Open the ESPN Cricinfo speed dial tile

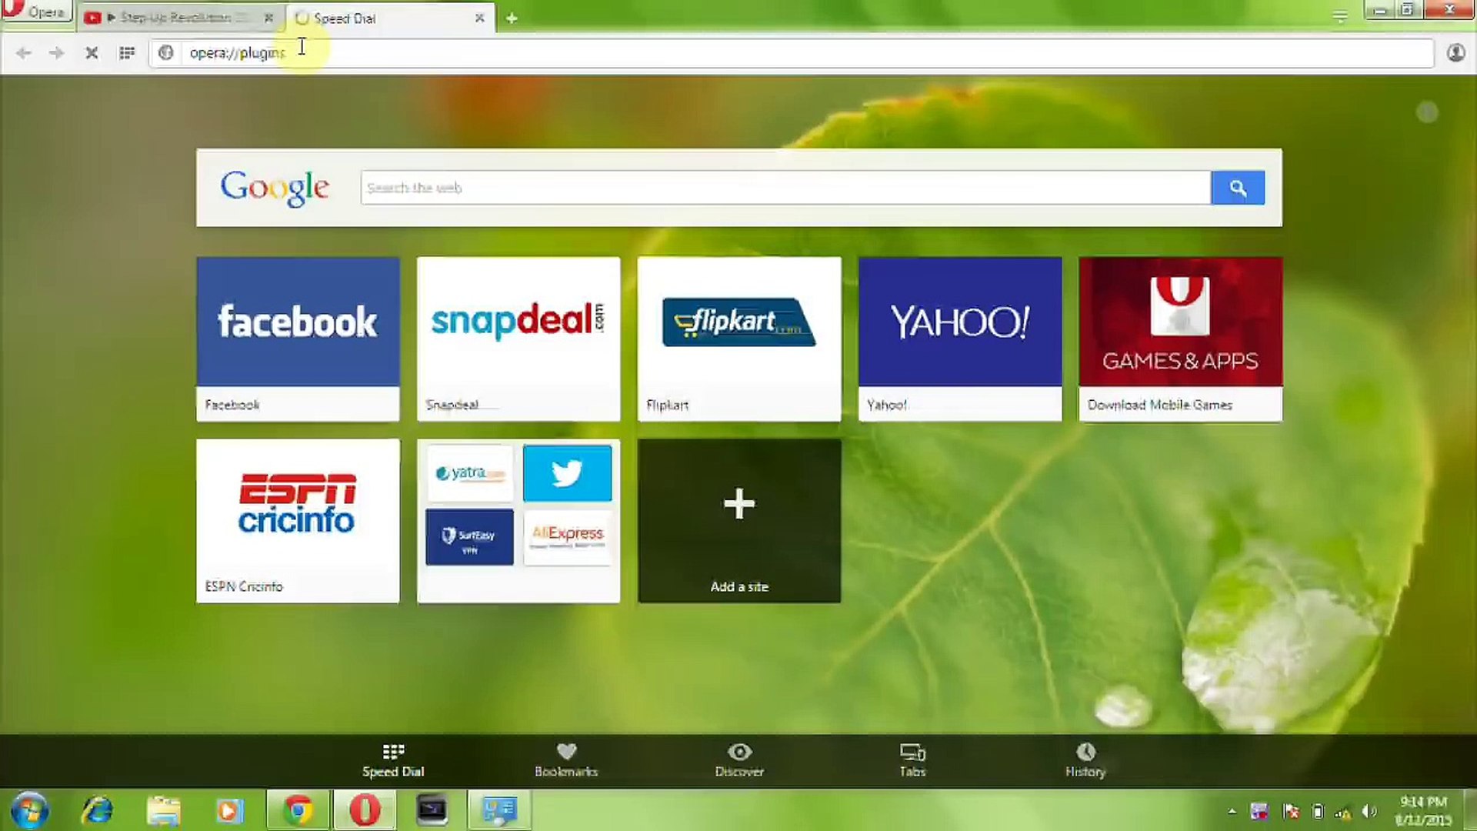point(298,521)
